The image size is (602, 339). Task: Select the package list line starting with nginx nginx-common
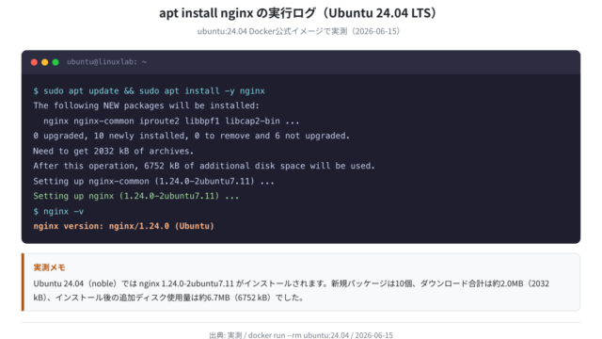pyautogui.click(x=171, y=121)
